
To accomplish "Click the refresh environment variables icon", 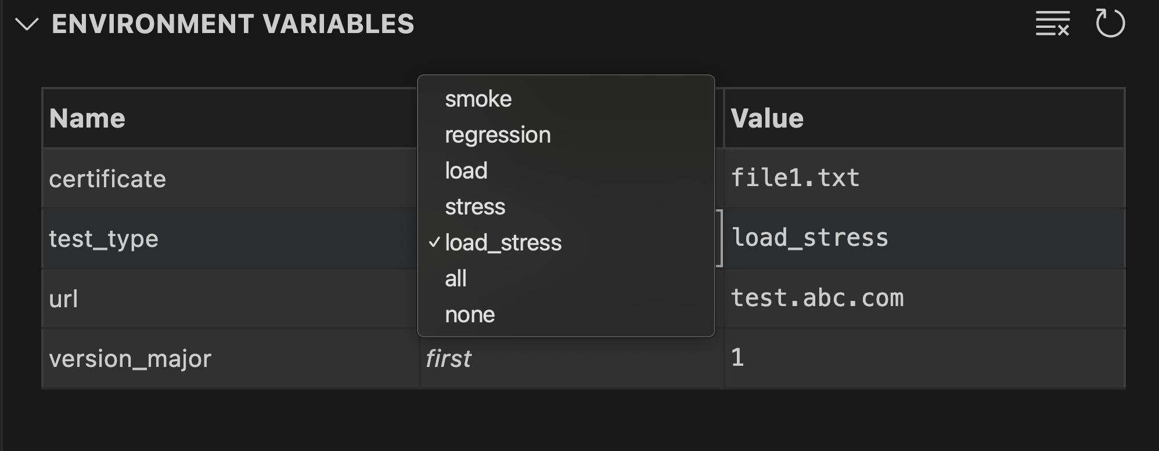I will point(1110,24).
